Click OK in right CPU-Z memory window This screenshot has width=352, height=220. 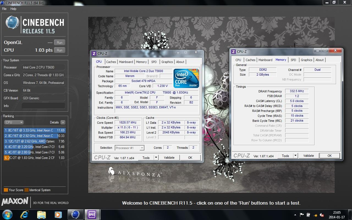pos(329,156)
